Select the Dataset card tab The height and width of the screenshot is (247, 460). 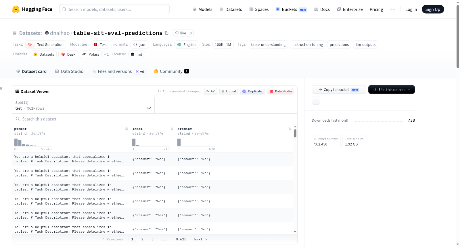point(31,71)
